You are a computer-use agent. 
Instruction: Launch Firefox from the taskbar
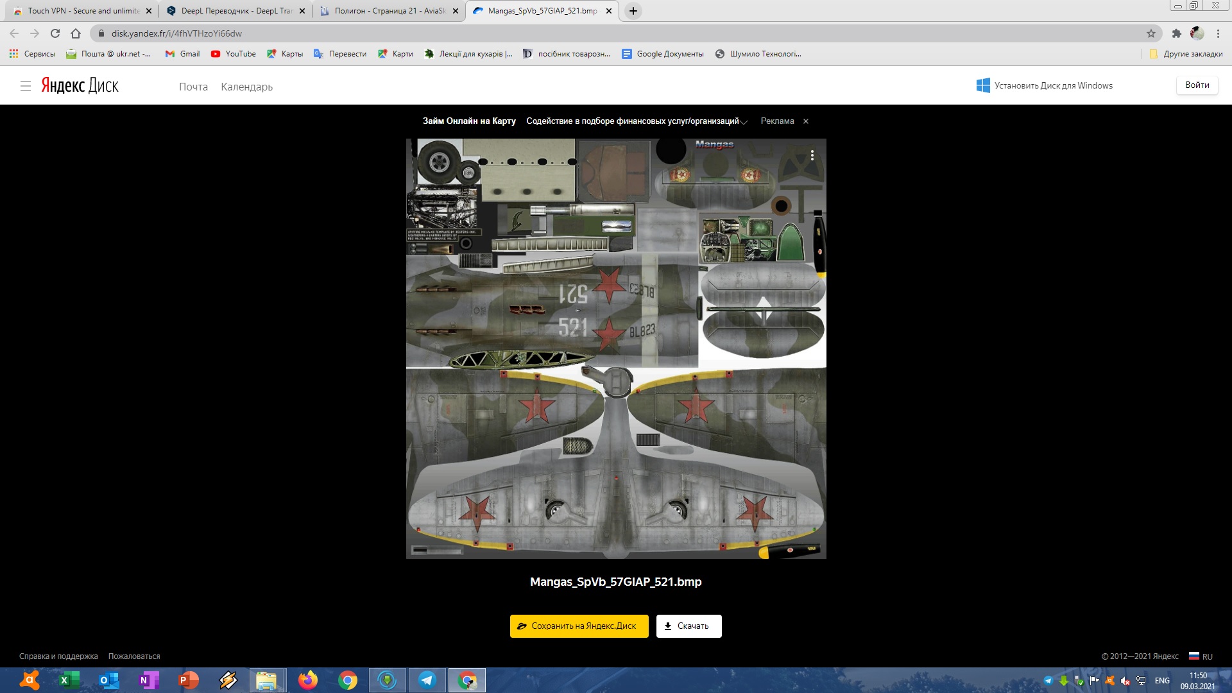coord(308,680)
